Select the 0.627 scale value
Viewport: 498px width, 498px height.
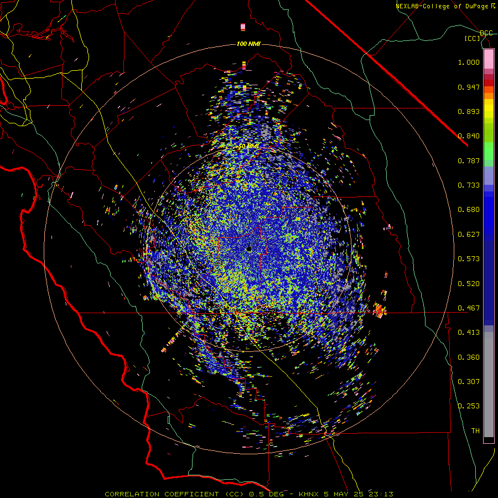coord(469,235)
